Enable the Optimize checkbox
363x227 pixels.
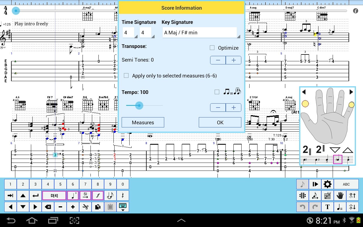click(212, 48)
